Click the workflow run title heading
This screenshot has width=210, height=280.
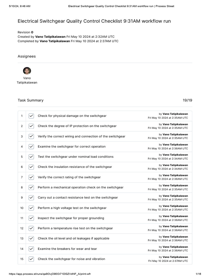tap(94, 21)
